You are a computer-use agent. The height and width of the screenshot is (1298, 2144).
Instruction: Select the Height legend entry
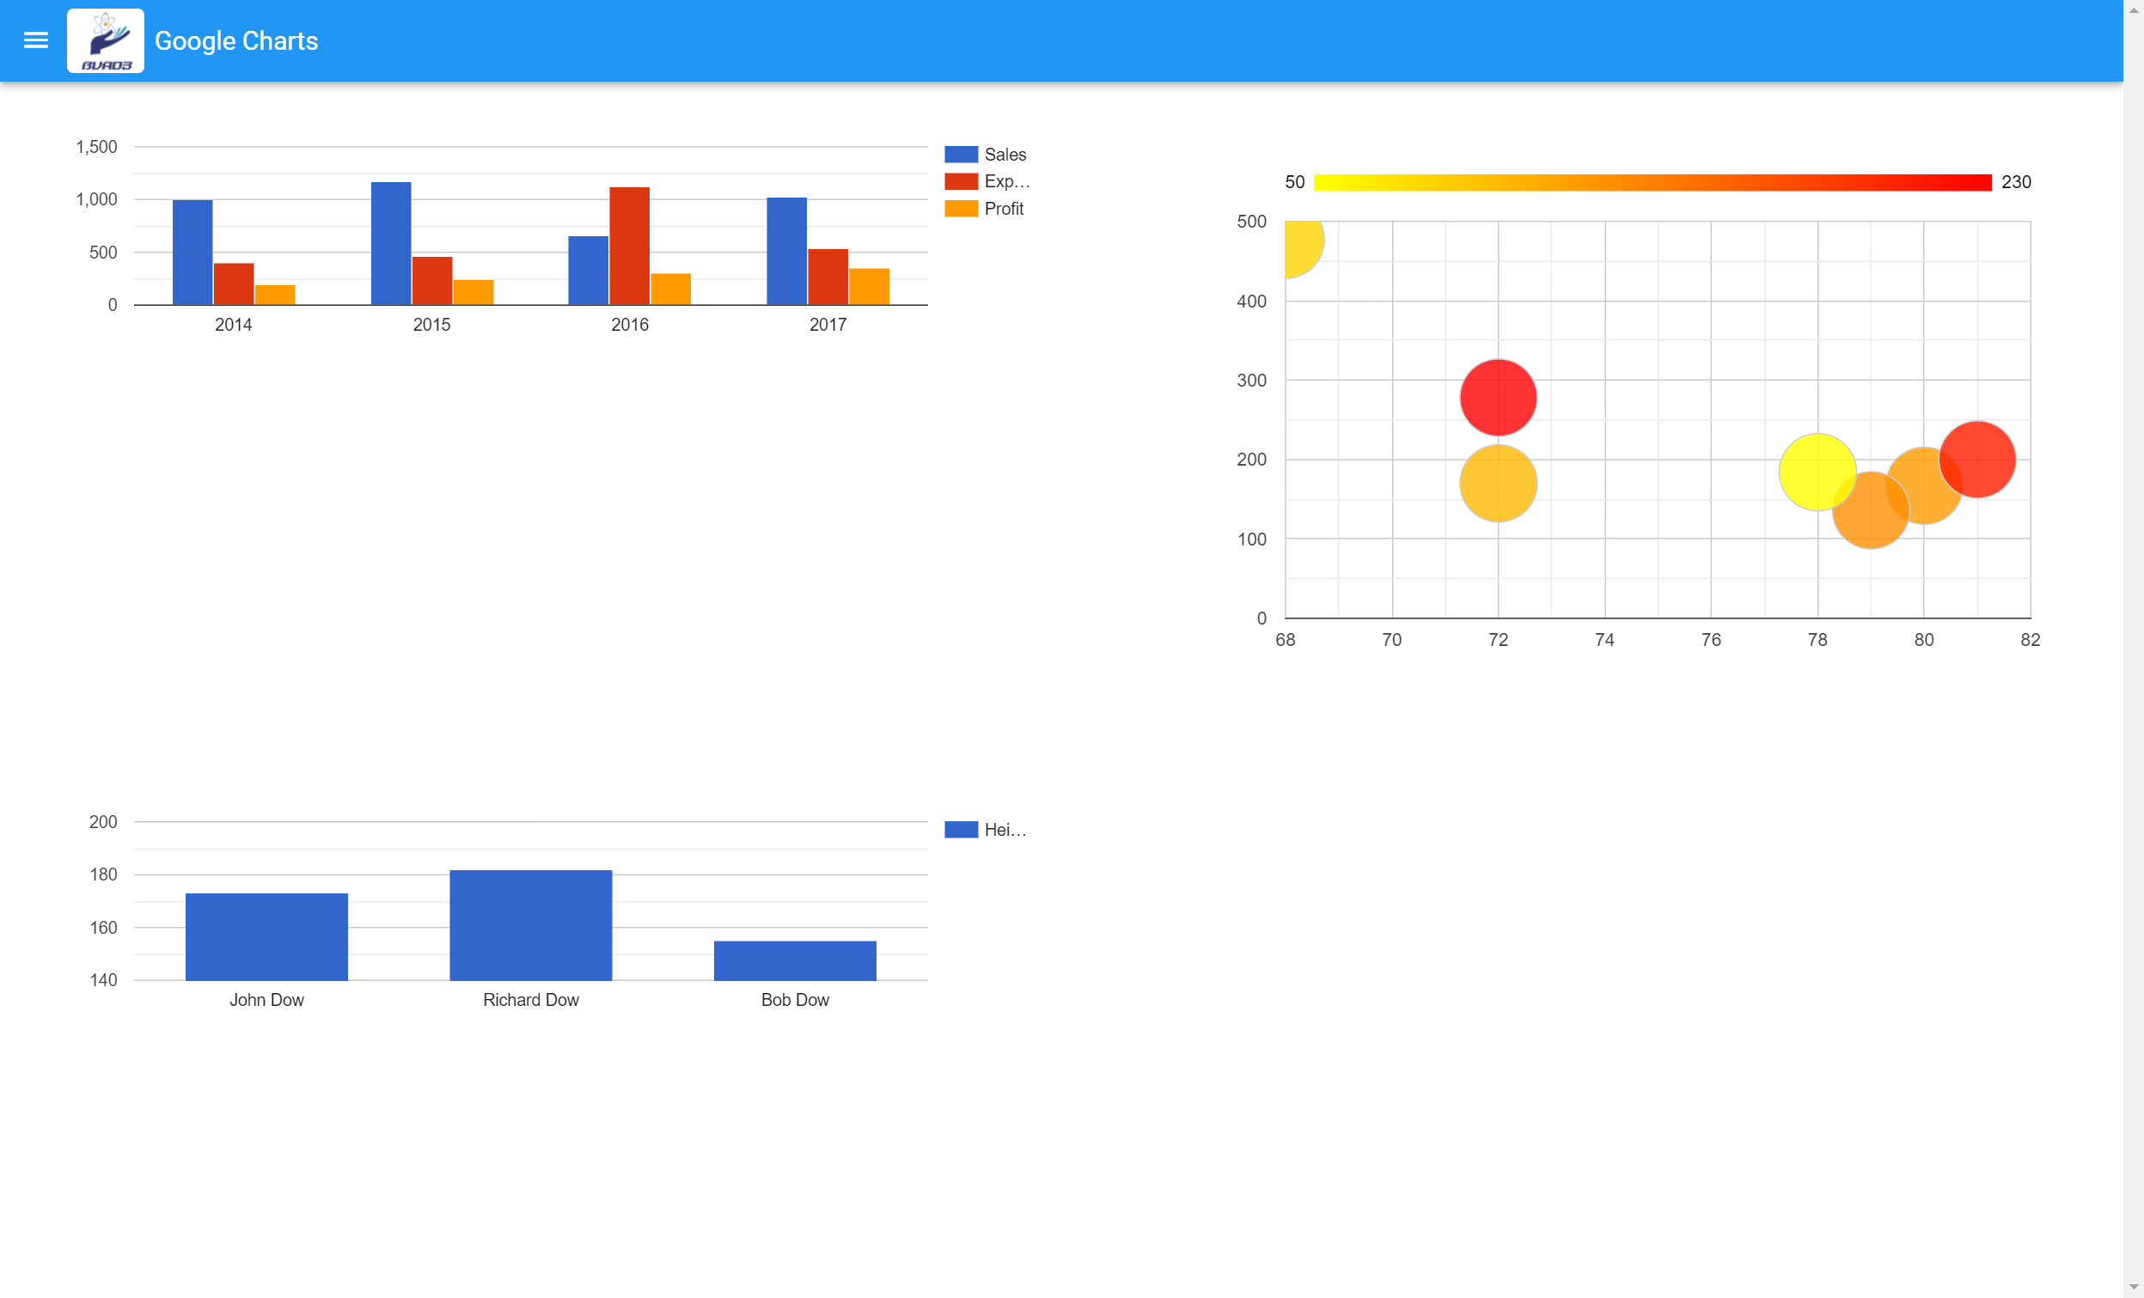tap(1005, 829)
